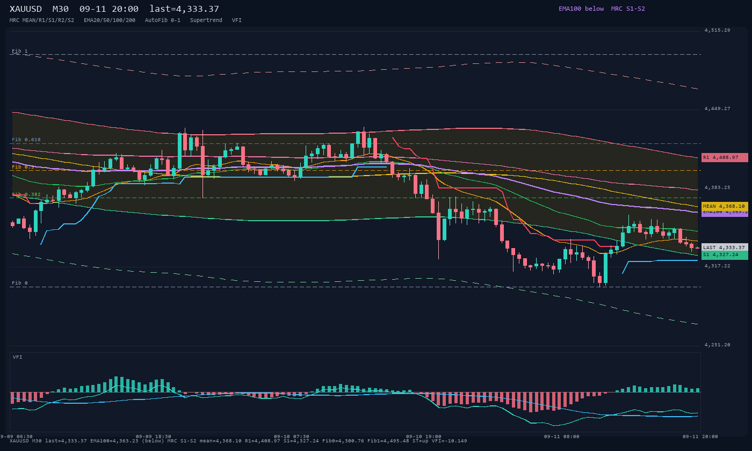
Task: Click the Fib 0.618 level label
Action: (x=26, y=140)
